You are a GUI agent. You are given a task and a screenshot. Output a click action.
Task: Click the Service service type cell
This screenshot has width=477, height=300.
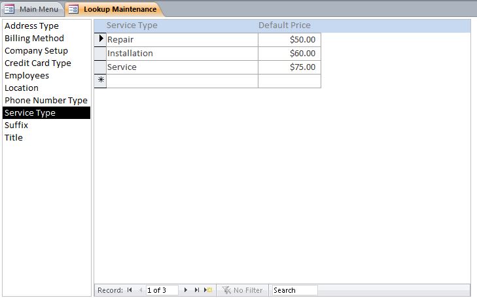point(182,67)
